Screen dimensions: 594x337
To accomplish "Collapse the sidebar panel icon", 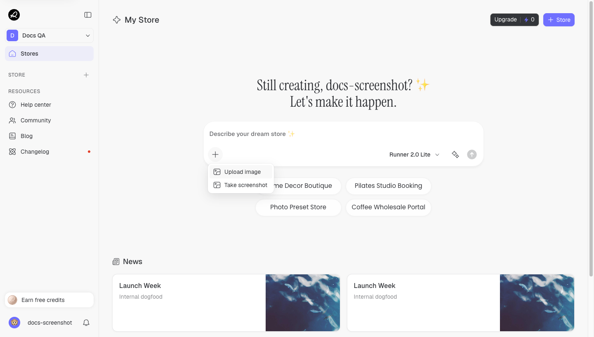I will (88, 15).
